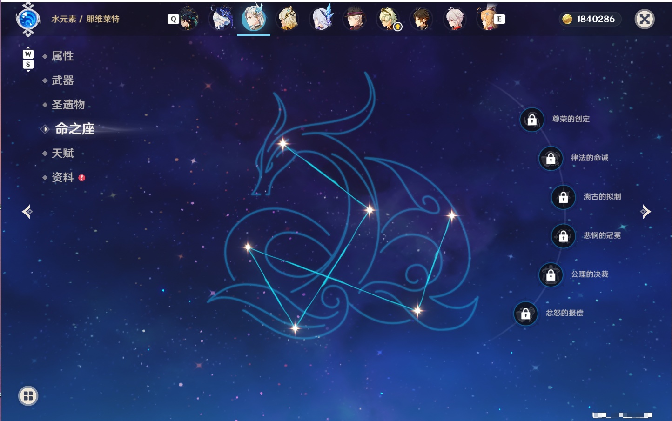This screenshot has width=672, height=421.
Task: Select the locked 律法的命诫 constellation icon
Action: [x=551, y=159]
